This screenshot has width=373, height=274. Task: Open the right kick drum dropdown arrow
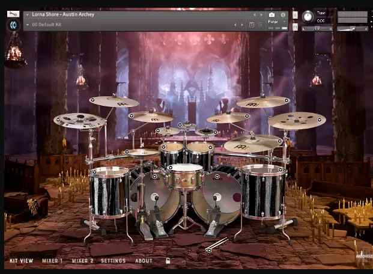217,177
